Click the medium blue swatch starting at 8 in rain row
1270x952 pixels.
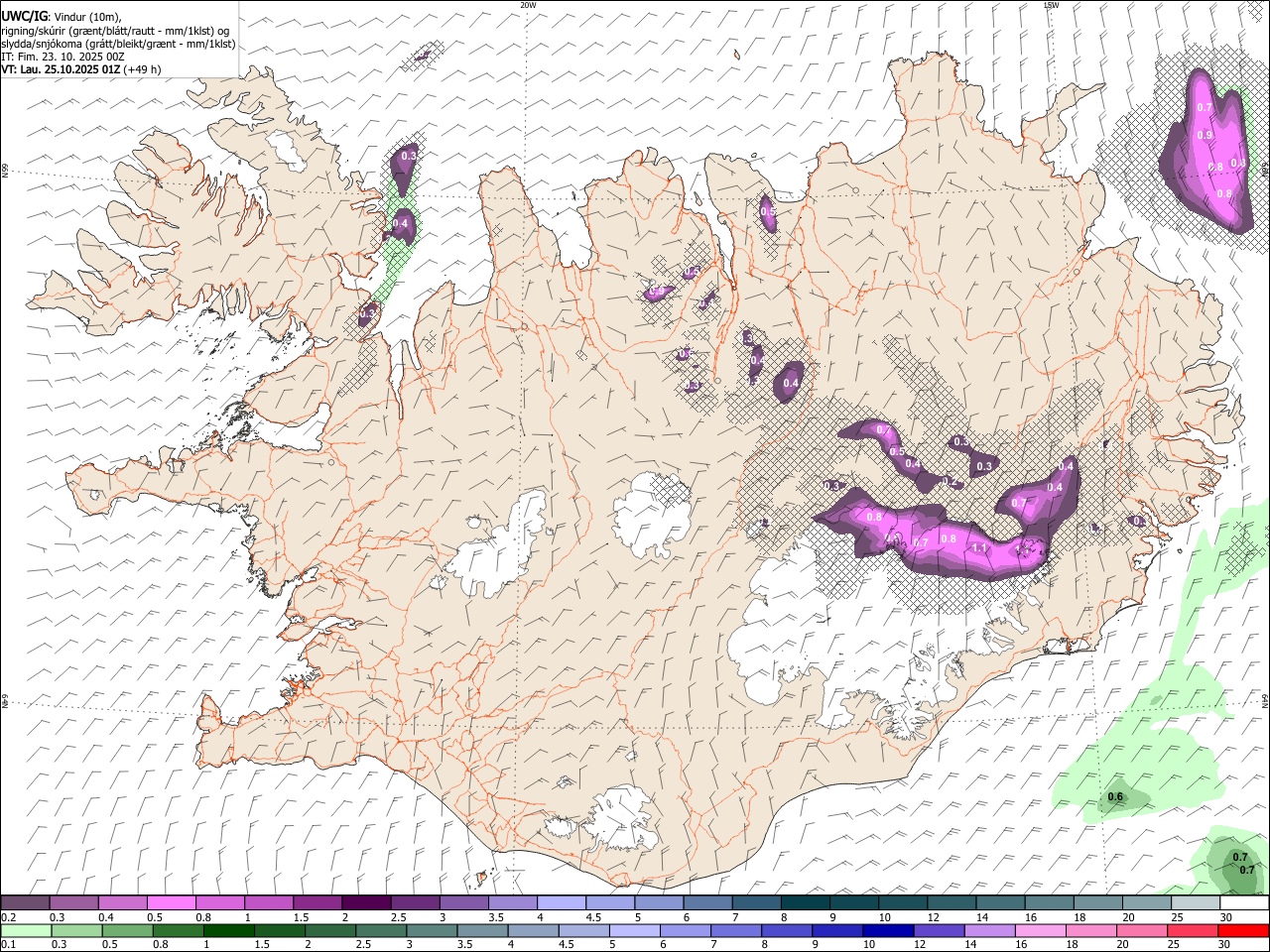pos(788,930)
